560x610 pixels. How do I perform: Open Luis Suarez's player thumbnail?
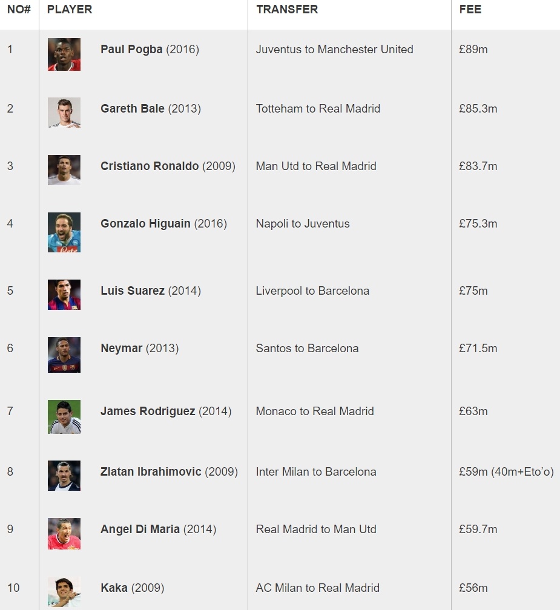[64, 295]
